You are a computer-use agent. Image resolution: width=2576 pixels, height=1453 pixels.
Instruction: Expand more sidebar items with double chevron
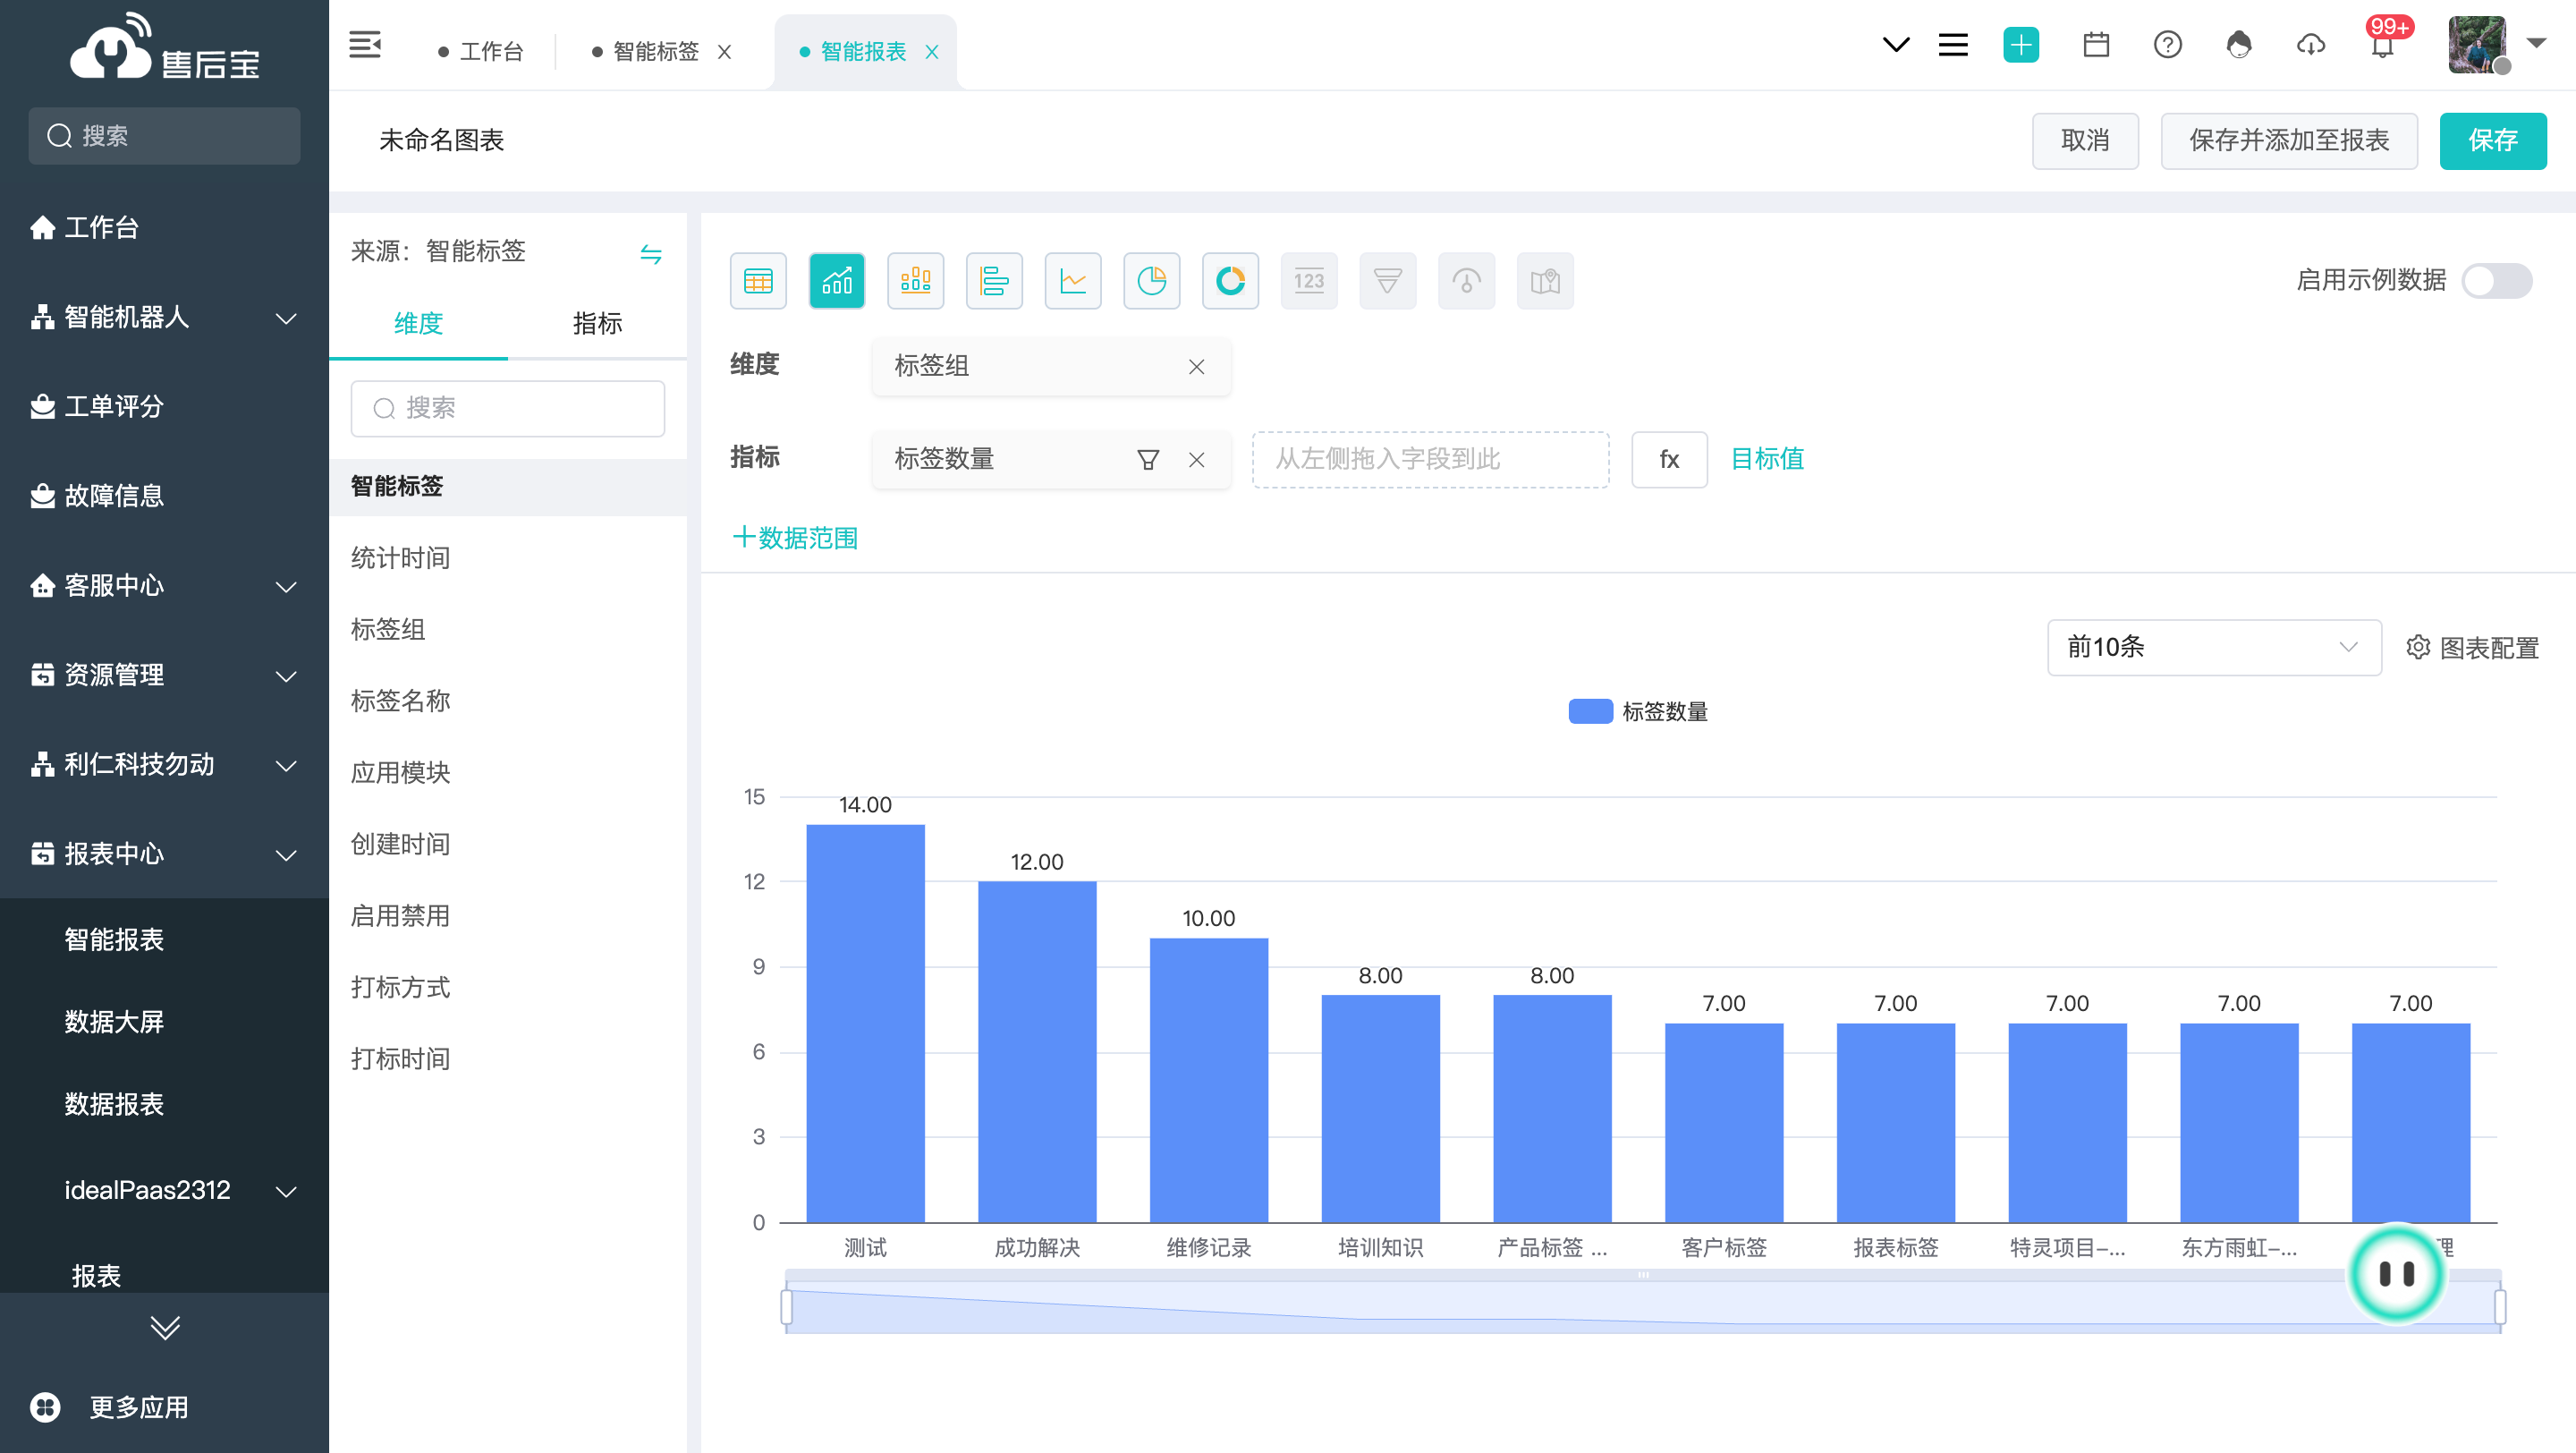[165, 1328]
